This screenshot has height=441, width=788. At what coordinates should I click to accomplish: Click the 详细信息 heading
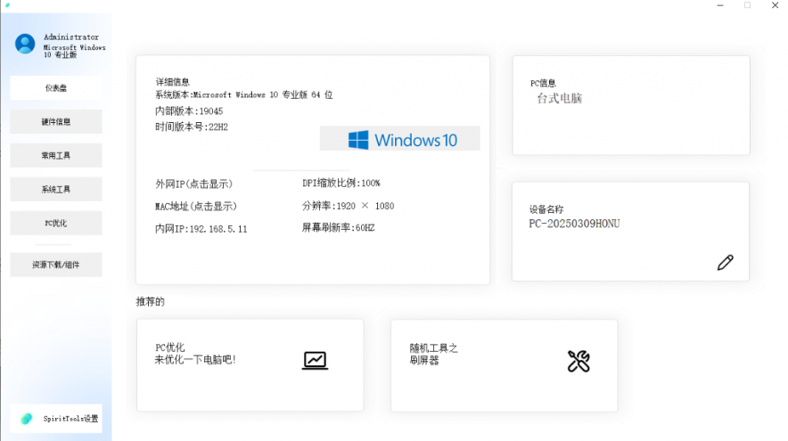tap(172, 82)
